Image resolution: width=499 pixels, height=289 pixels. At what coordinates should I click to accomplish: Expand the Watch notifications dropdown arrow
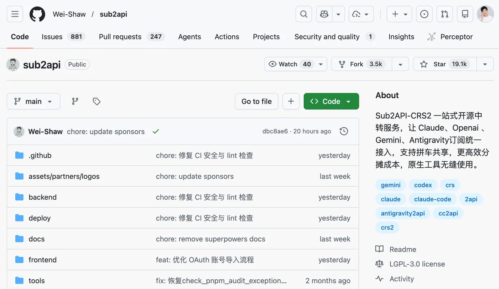(321, 64)
